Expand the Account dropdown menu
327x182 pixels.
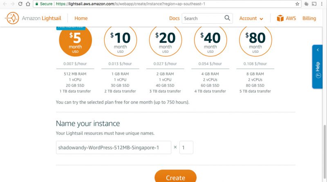(251, 18)
